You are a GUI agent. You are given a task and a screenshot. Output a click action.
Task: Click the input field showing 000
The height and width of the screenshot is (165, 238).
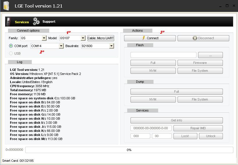click(x=140, y=136)
